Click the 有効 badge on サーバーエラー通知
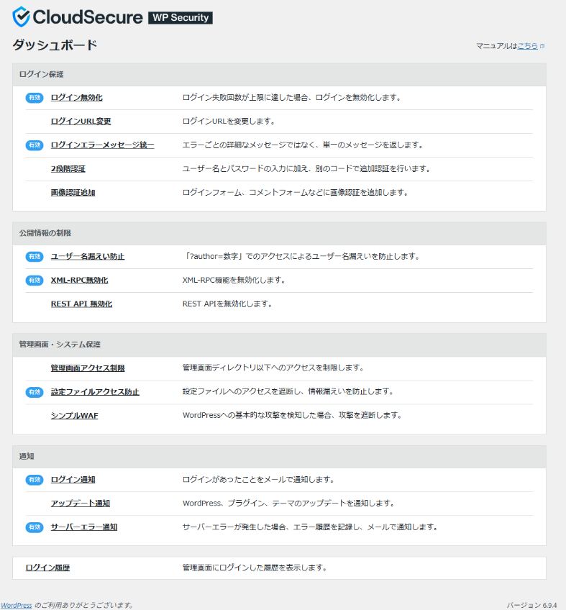This screenshot has height=610, width=566. pyautogui.click(x=34, y=527)
